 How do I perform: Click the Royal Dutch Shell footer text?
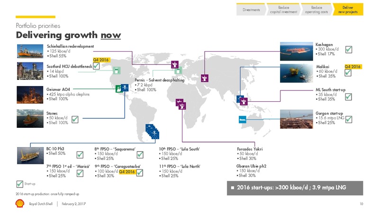tap(41, 204)
